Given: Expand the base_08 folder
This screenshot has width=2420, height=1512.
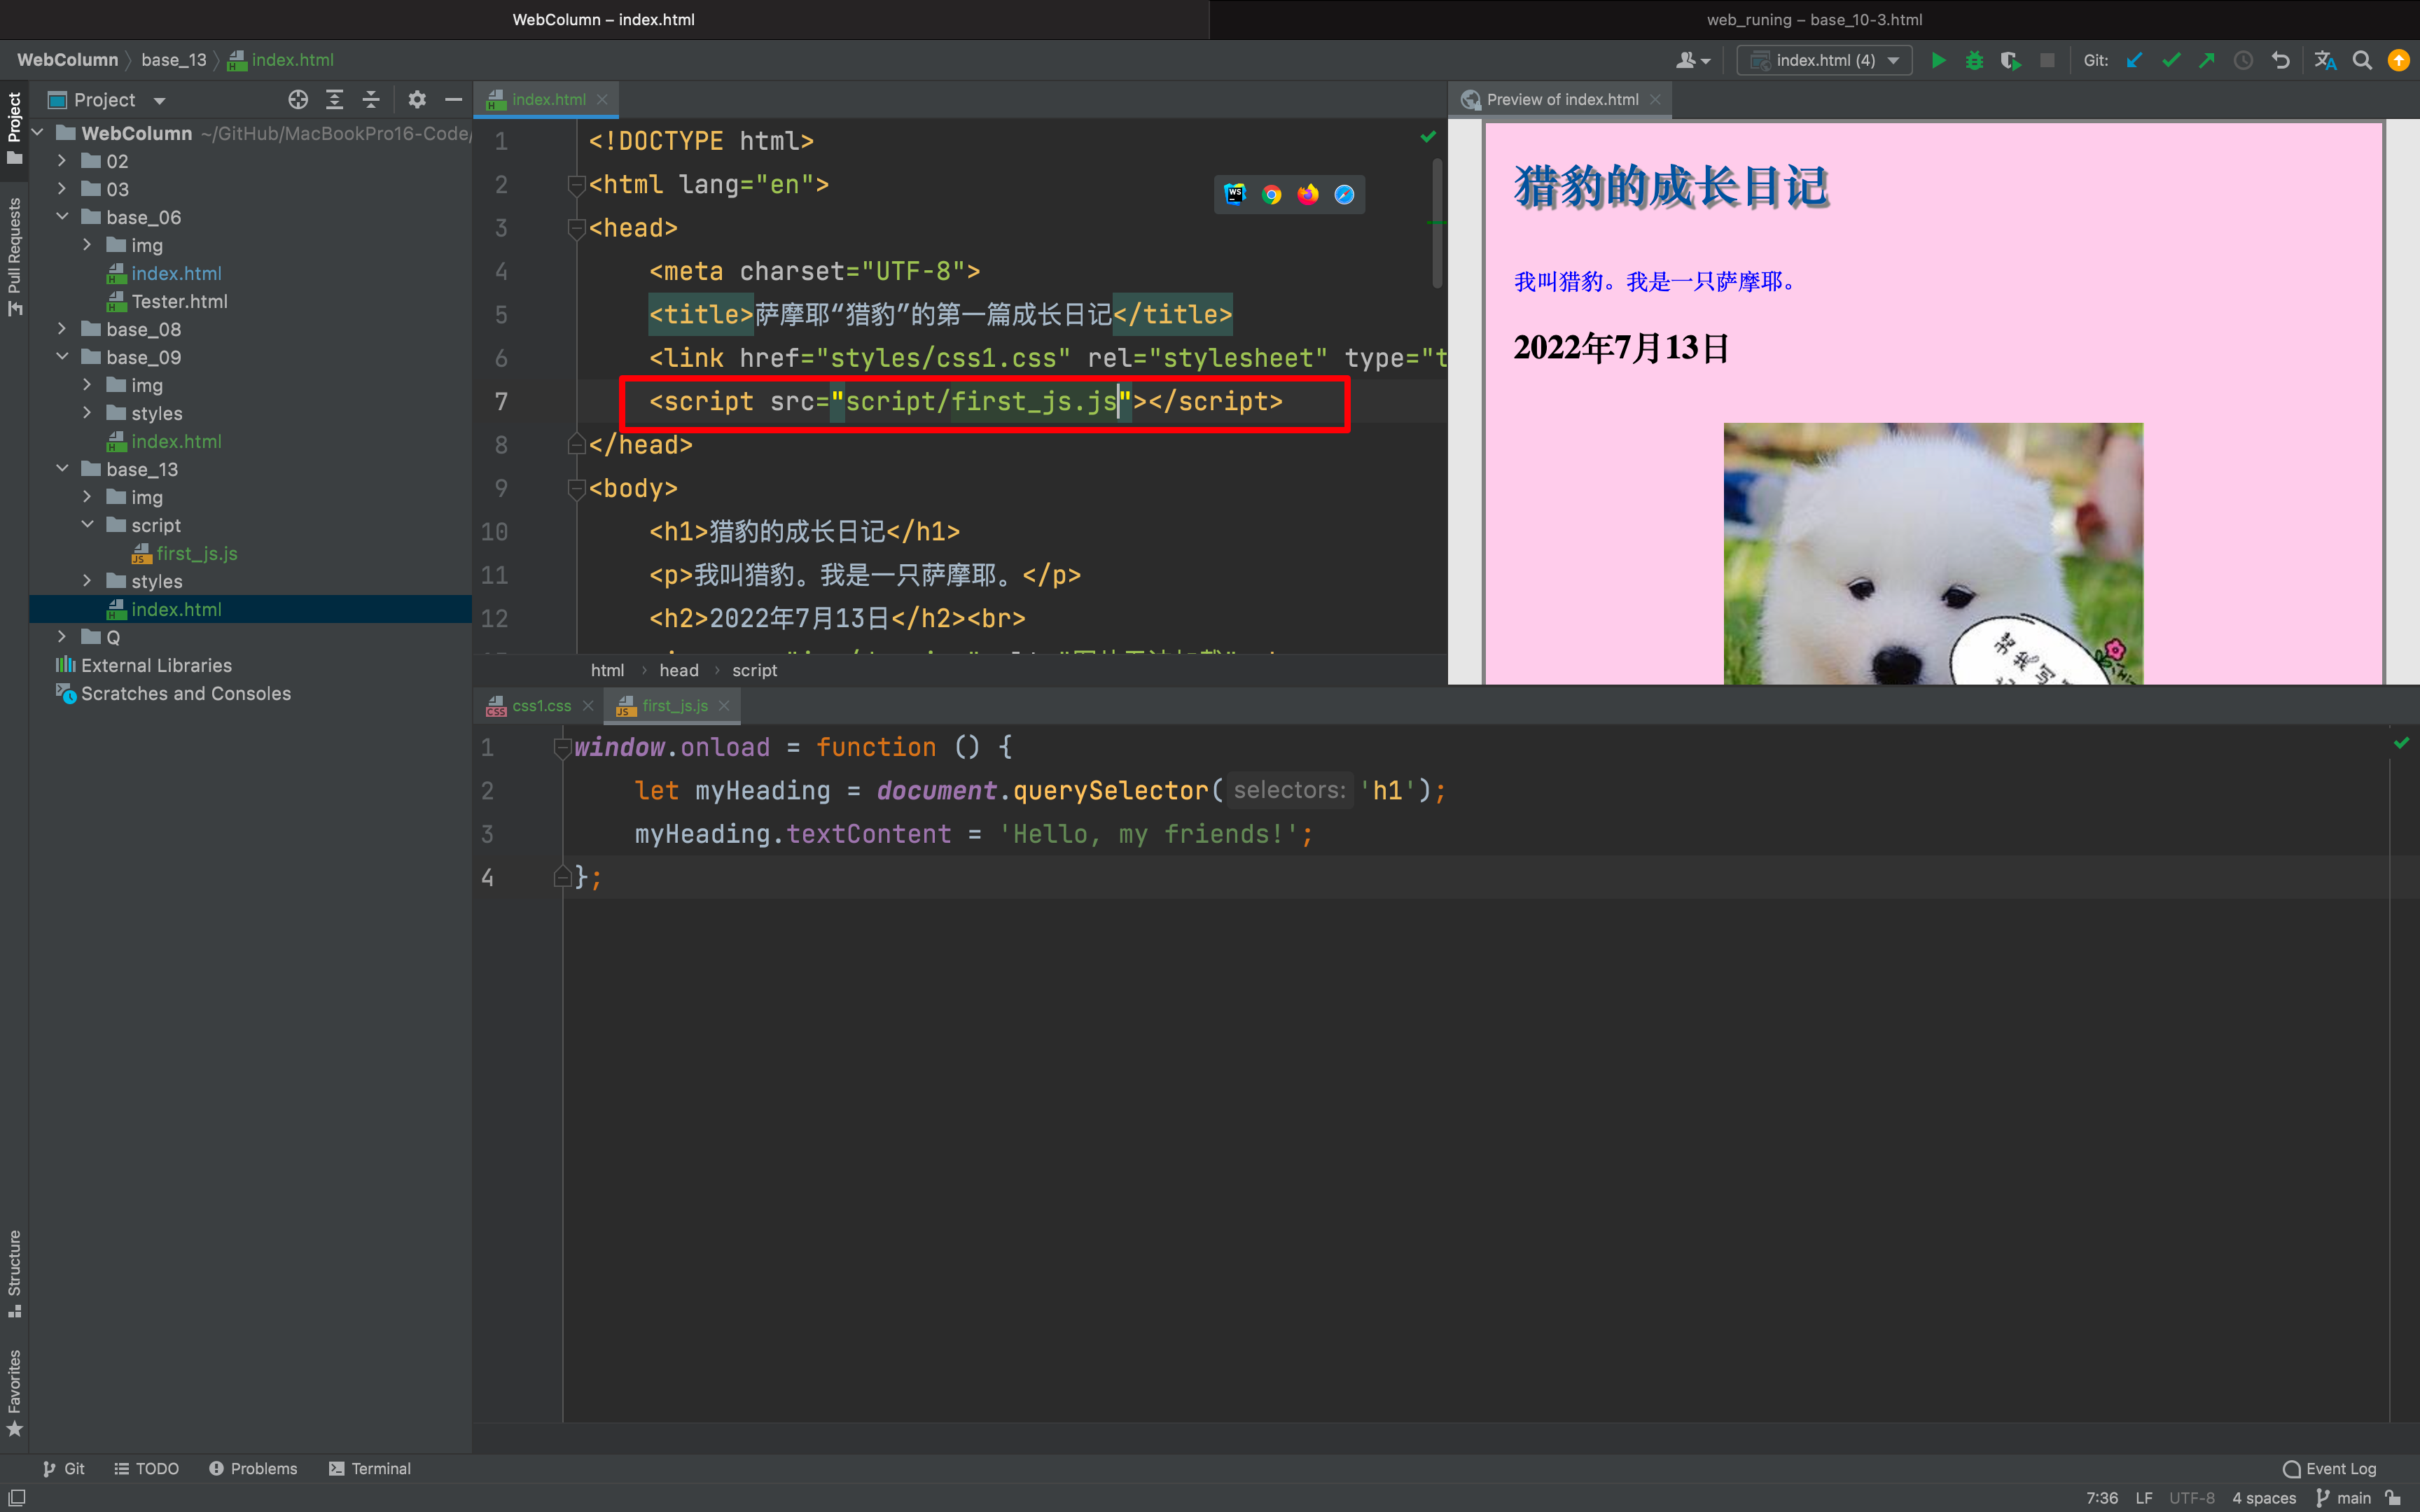Looking at the screenshot, I should [x=62, y=329].
